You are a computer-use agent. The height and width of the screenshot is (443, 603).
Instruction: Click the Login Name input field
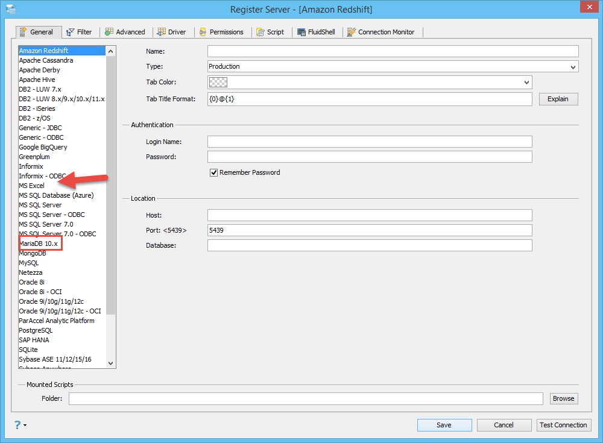(370, 142)
